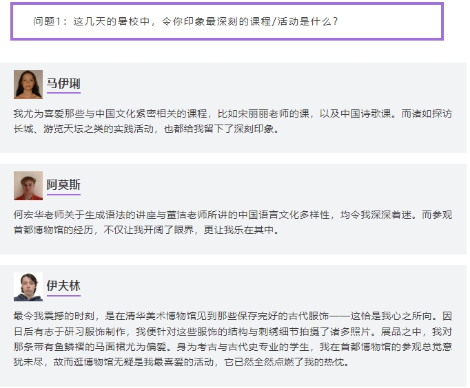This screenshot has height=388, width=470.
Task: Select the name heading 马伊琍
Action: coord(63,83)
